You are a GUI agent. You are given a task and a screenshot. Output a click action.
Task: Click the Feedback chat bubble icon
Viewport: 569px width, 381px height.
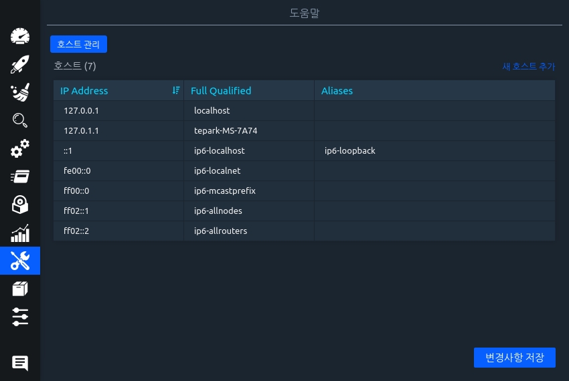coord(20,363)
